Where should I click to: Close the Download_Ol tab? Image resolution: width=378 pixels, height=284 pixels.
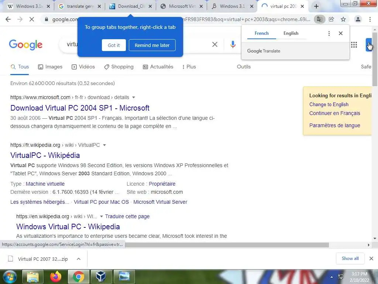tap(150, 7)
